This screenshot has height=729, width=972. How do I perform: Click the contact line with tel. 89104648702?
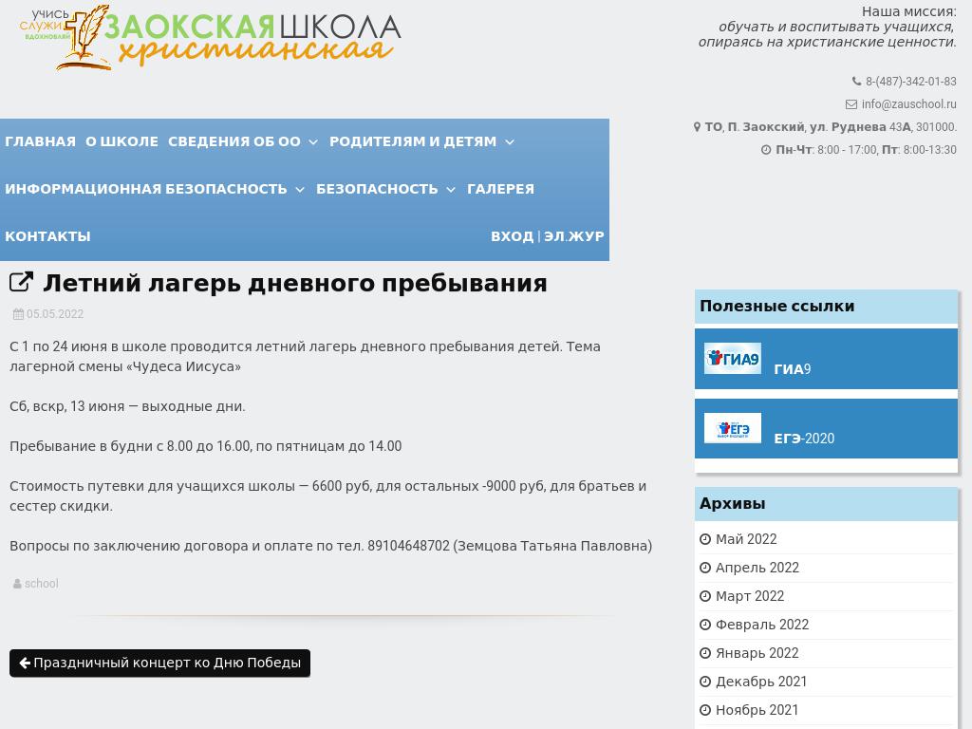pos(331,546)
